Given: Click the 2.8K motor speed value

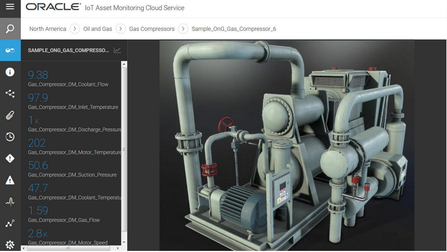Looking at the screenshot, I should click(37, 233).
